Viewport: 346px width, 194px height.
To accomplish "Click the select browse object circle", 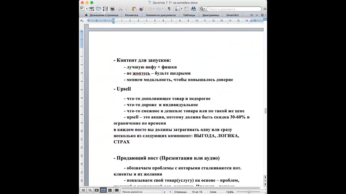I will [265, 181].
